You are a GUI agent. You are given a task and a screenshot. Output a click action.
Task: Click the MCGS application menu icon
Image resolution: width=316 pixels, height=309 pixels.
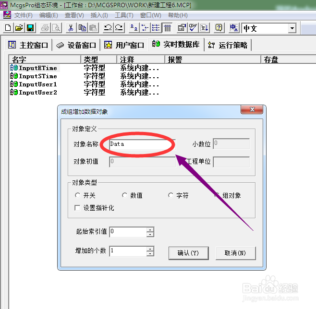(7, 15)
